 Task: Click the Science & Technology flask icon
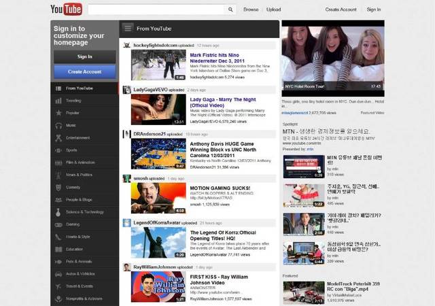[x=58, y=212]
